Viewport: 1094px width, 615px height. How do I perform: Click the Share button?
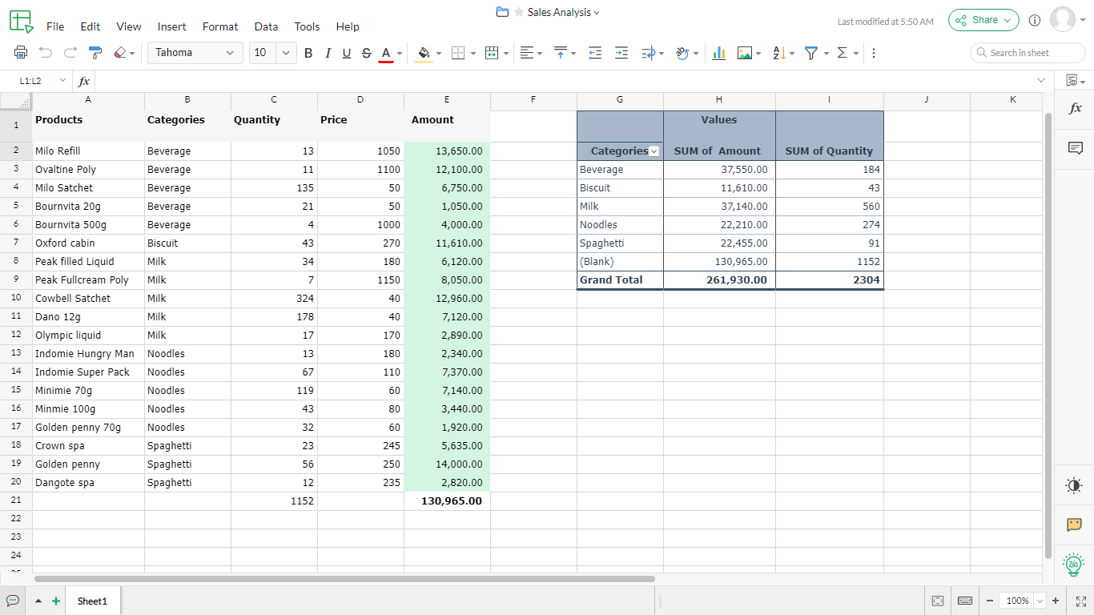[x=983, y=20]
